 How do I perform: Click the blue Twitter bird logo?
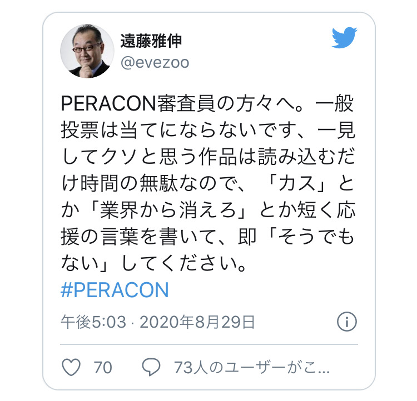344,38
